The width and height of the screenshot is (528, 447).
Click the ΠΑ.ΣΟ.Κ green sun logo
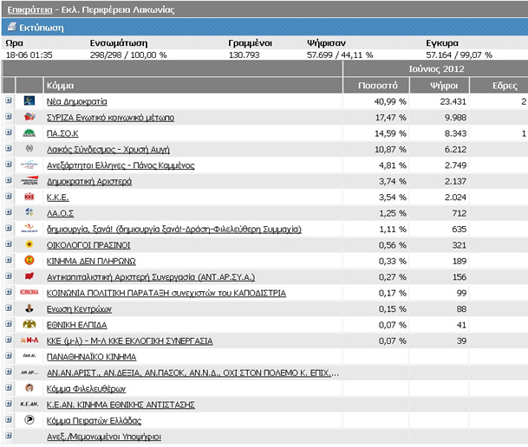tap(29, 133)
